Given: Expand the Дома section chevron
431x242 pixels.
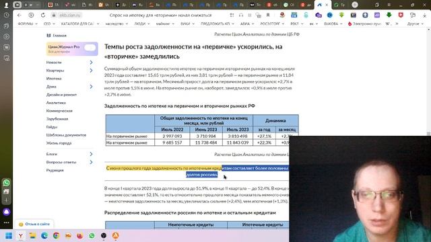Looking at the screenshot, I should point(91,87).
